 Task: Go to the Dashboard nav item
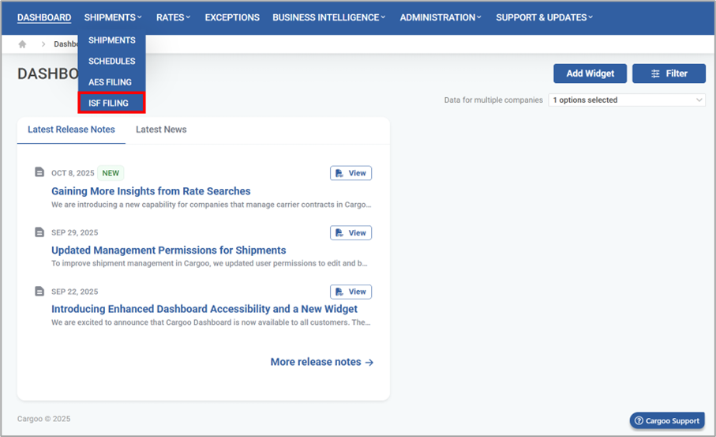pyautogui.click(x=44, y=17)
